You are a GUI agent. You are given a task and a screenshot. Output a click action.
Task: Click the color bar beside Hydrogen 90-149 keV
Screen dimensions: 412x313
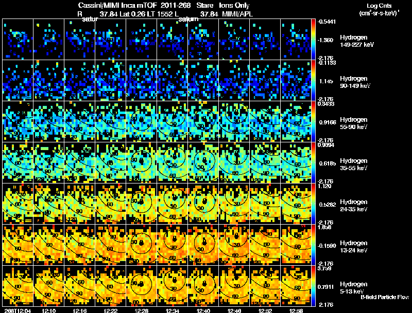coord(313,81)
